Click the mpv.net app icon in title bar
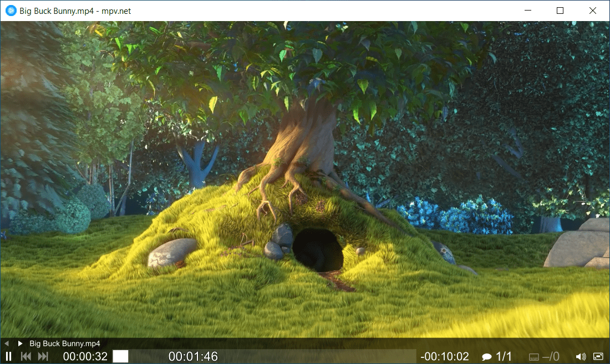610x364 pixels. coord(11,11)
